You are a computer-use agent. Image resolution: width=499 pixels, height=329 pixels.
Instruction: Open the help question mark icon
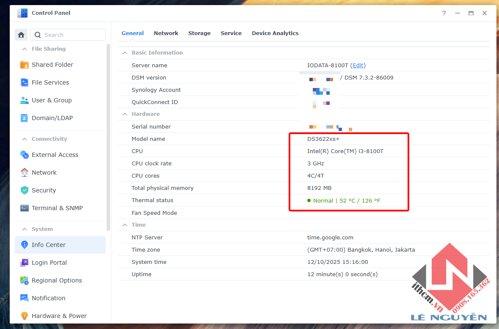point(444,13)
